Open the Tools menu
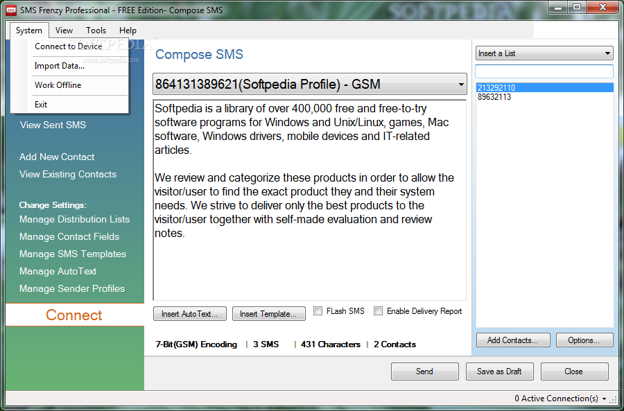624x411 pixels. click(96, 30)
